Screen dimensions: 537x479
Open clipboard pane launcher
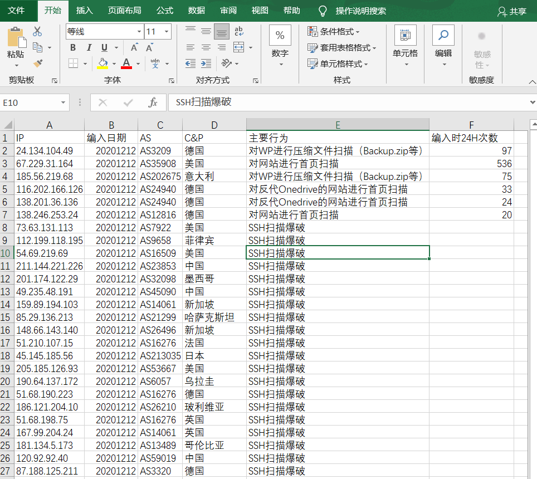[x=55, y=81]
